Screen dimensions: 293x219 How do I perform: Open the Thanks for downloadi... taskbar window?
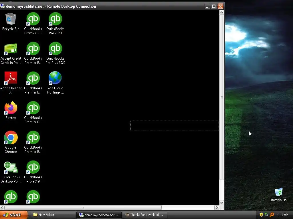[x=144, y=215]
